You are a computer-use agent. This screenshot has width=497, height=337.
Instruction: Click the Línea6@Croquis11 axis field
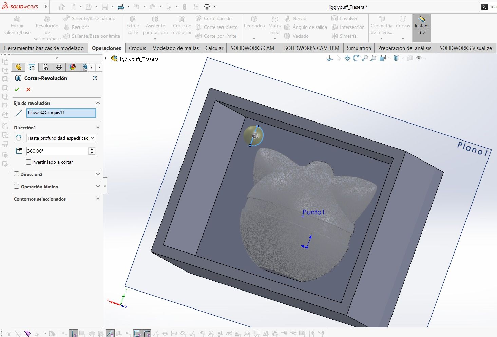[x=61, y=113]
